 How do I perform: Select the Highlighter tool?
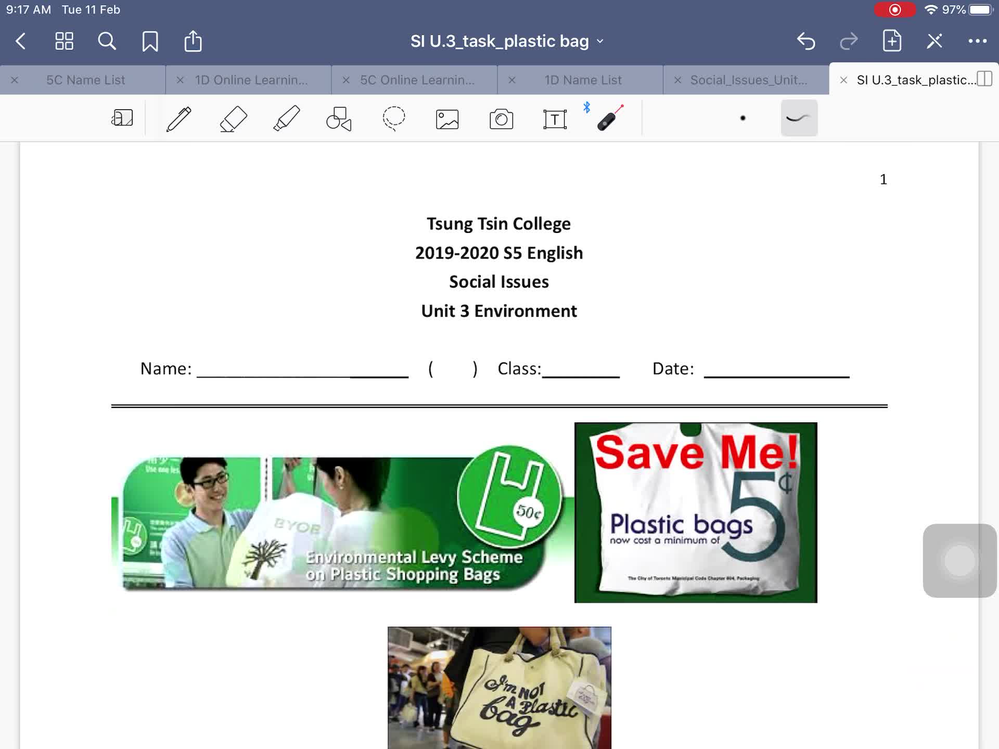[287, 119]
